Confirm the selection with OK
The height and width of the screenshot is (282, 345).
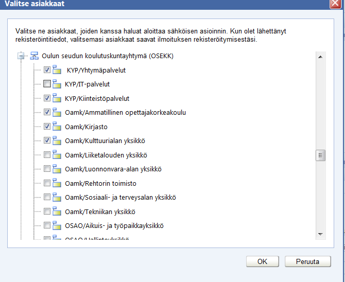(x=263, y=261)
